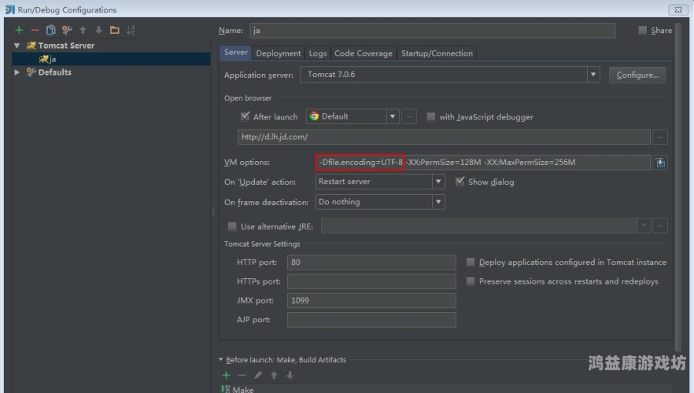Toggle Show dialog checkbox

click(x=460, y=182)
